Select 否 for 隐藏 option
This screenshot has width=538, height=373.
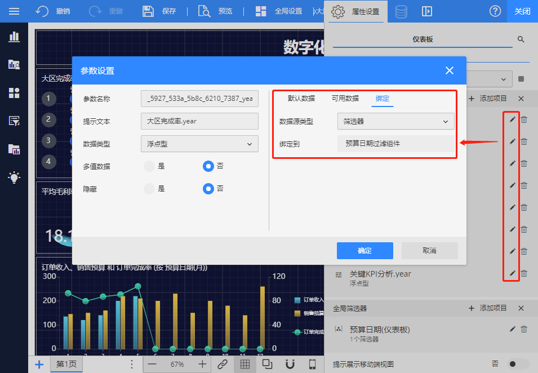pos(208,189)
